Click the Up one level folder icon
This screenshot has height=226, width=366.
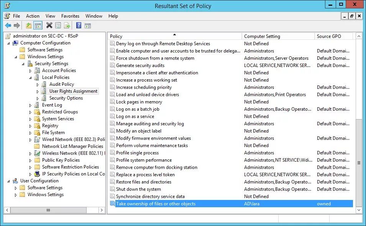pos(29,25)
